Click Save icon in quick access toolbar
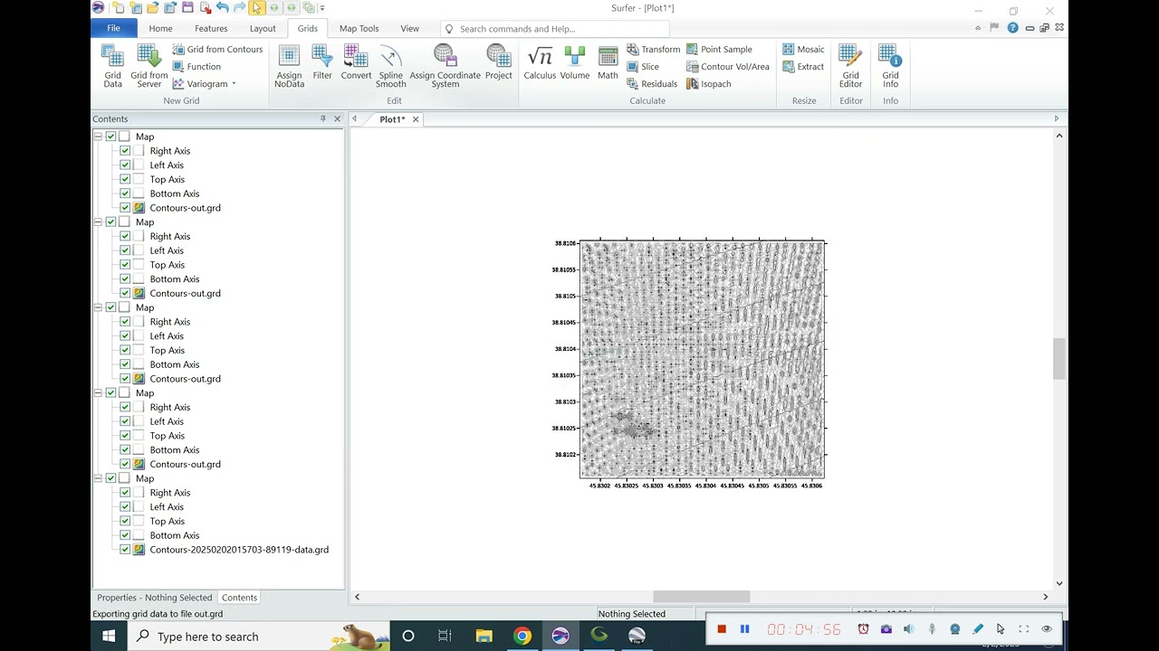 coord(187,8)
